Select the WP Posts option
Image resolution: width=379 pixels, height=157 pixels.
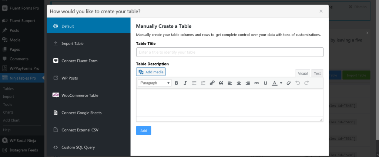click(x=89, y=78)
